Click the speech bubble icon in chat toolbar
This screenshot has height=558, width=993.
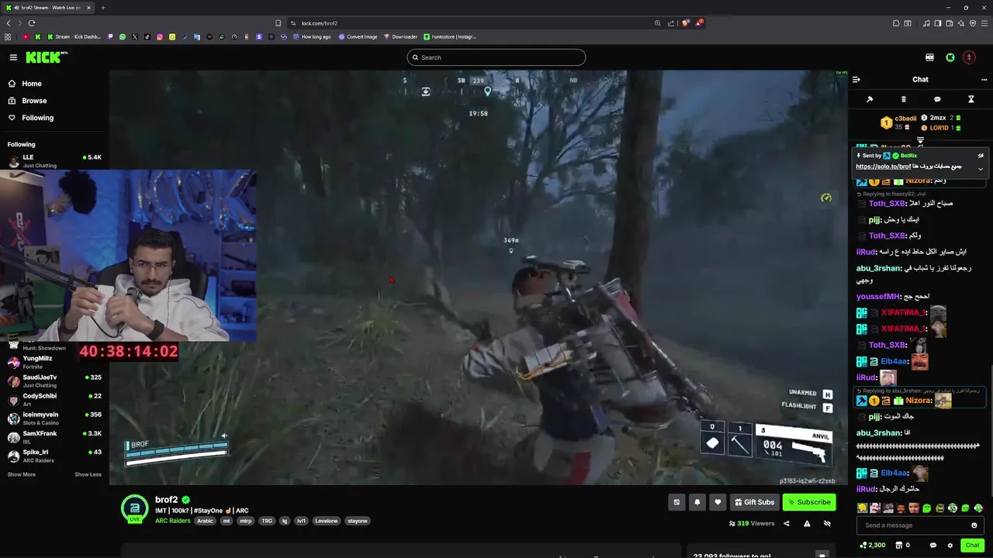[x=937, y=99]
